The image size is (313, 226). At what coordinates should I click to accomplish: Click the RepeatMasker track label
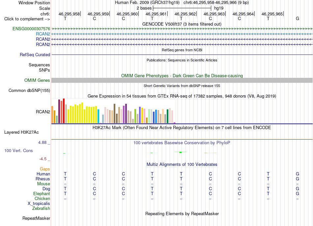[36, 218]
